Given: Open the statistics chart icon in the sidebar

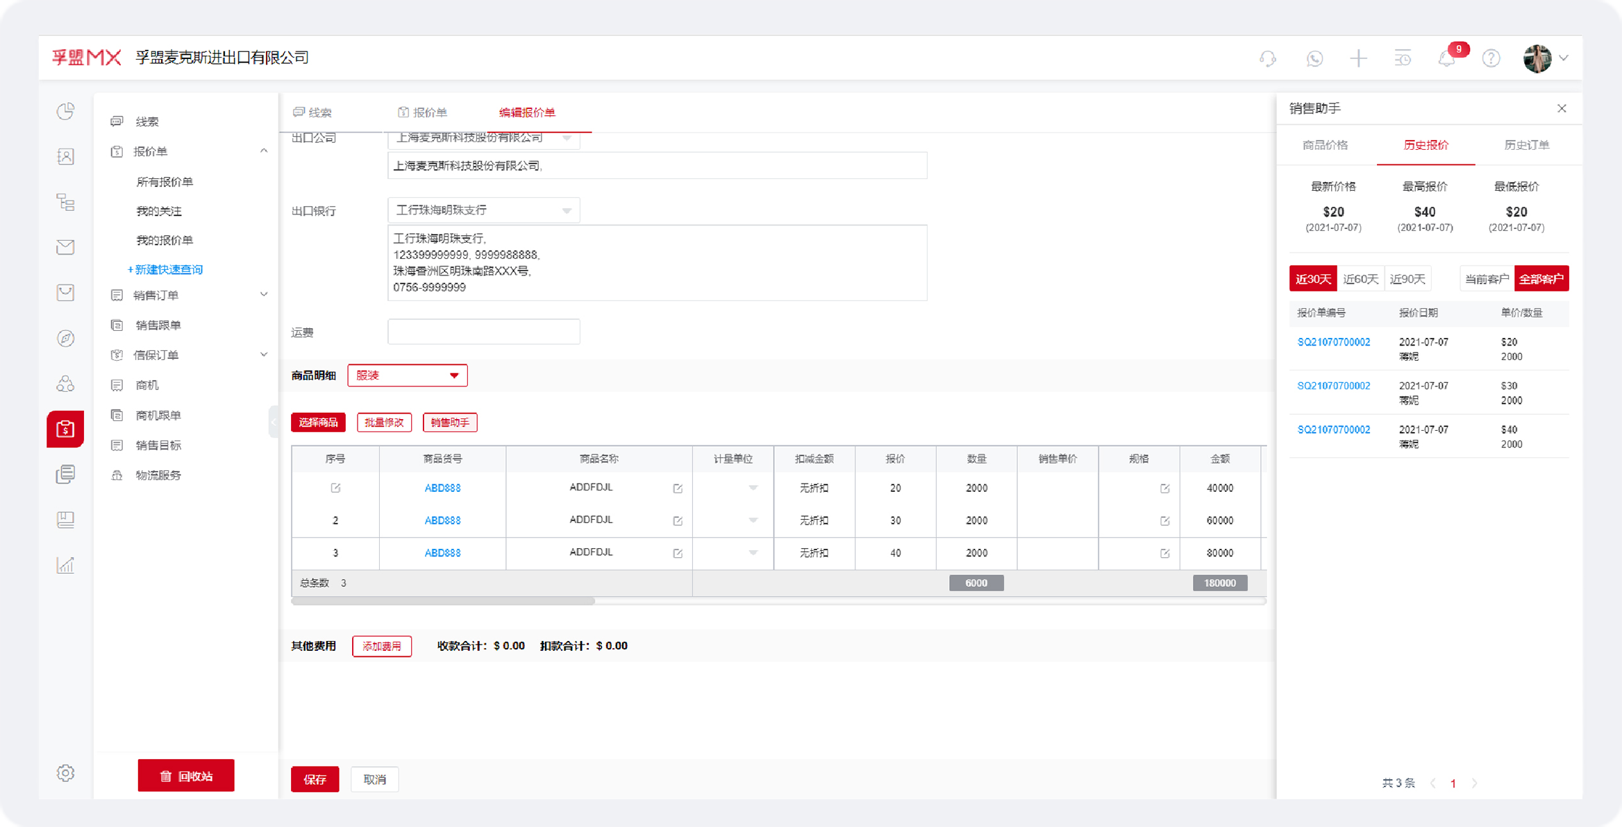Looking at the screenshot, I should click(65, 565).
